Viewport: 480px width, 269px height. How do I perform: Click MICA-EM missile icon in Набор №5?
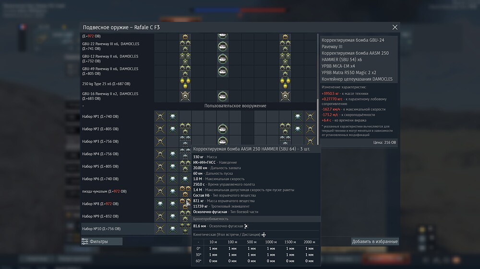pyautogui.click(x=173, y=167)
